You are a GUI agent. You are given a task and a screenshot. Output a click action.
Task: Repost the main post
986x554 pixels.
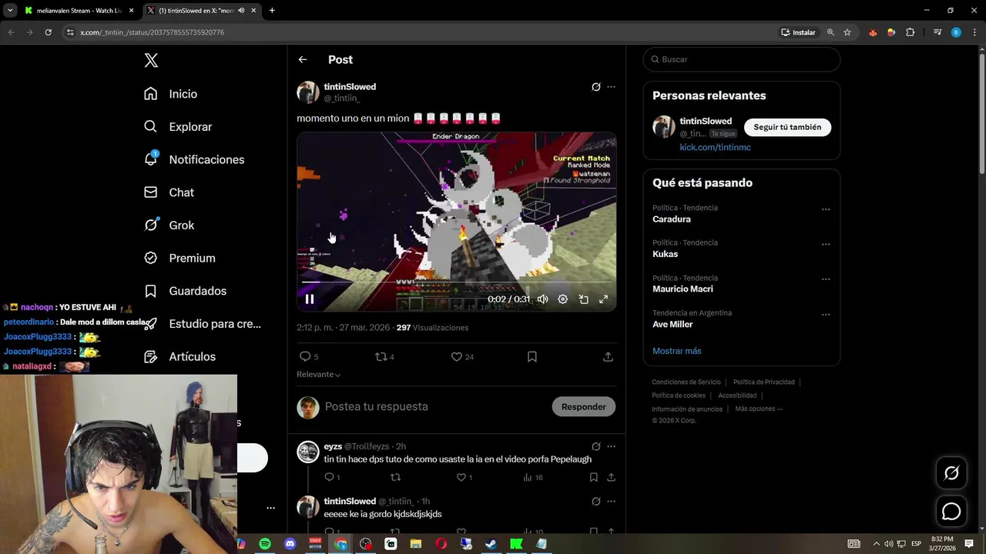click(384, 357)
